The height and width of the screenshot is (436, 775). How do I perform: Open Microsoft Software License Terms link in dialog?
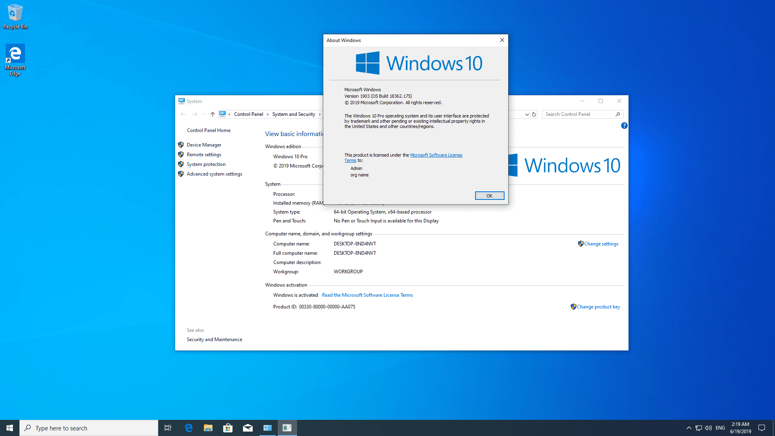click(x=436, y=155)
